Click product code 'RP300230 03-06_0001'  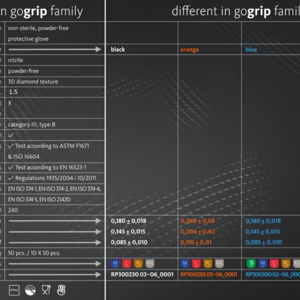[x=142, y=274]
